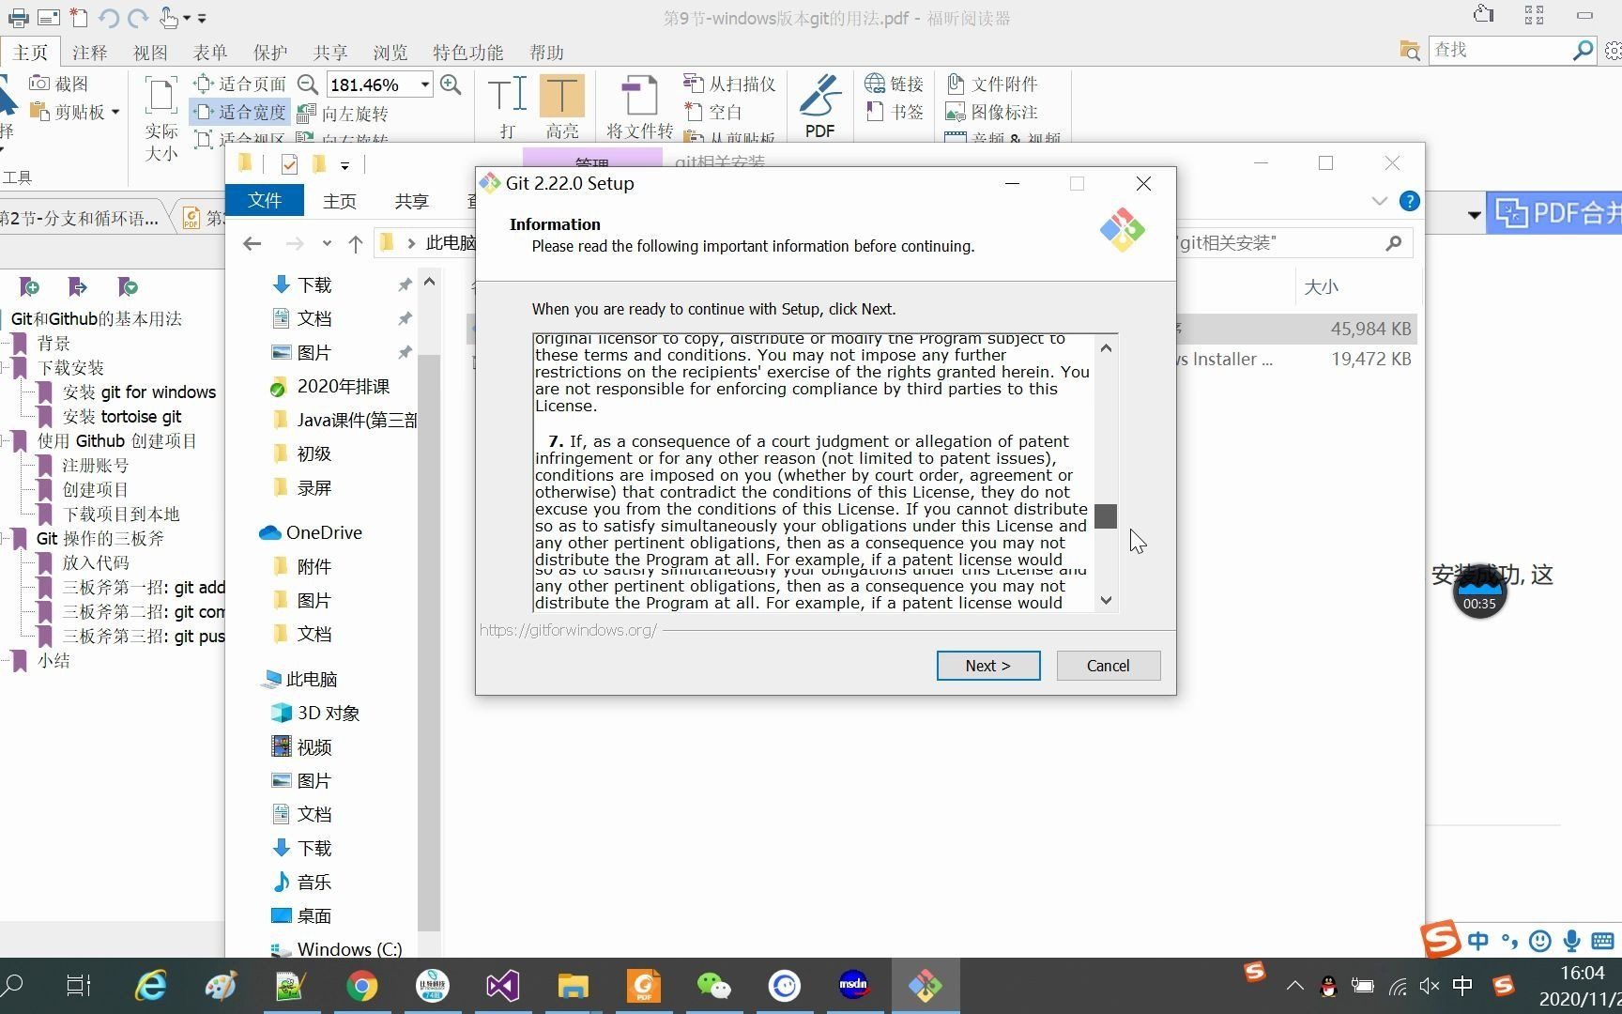The width and height of the screenshot is (1622, 1014).
Task: Click the volume muted tray icon
Action: pos(1429,986)
